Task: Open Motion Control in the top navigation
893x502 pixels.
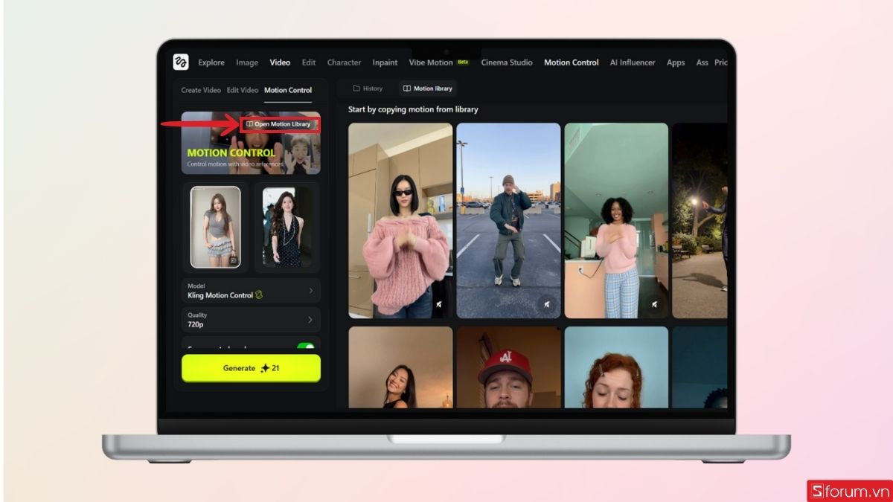Action: coord(571,62)
